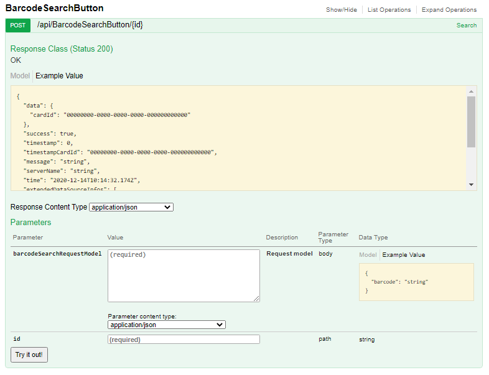The image size is (489, 375).
Task: Select the response Example Value tab
Action: pyautogui.click(x=59, y=76)
